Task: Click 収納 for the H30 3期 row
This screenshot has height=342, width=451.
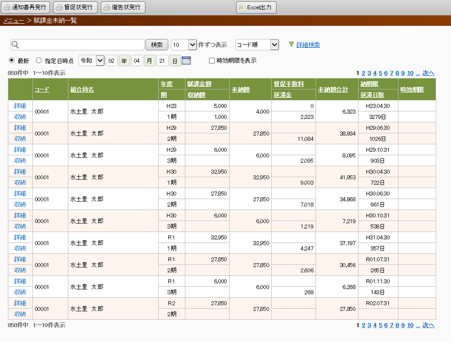Action: tap(20, 226)
